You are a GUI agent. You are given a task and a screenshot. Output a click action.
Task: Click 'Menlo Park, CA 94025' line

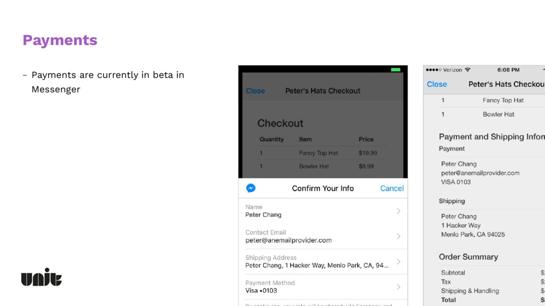[x=473, y=234]
